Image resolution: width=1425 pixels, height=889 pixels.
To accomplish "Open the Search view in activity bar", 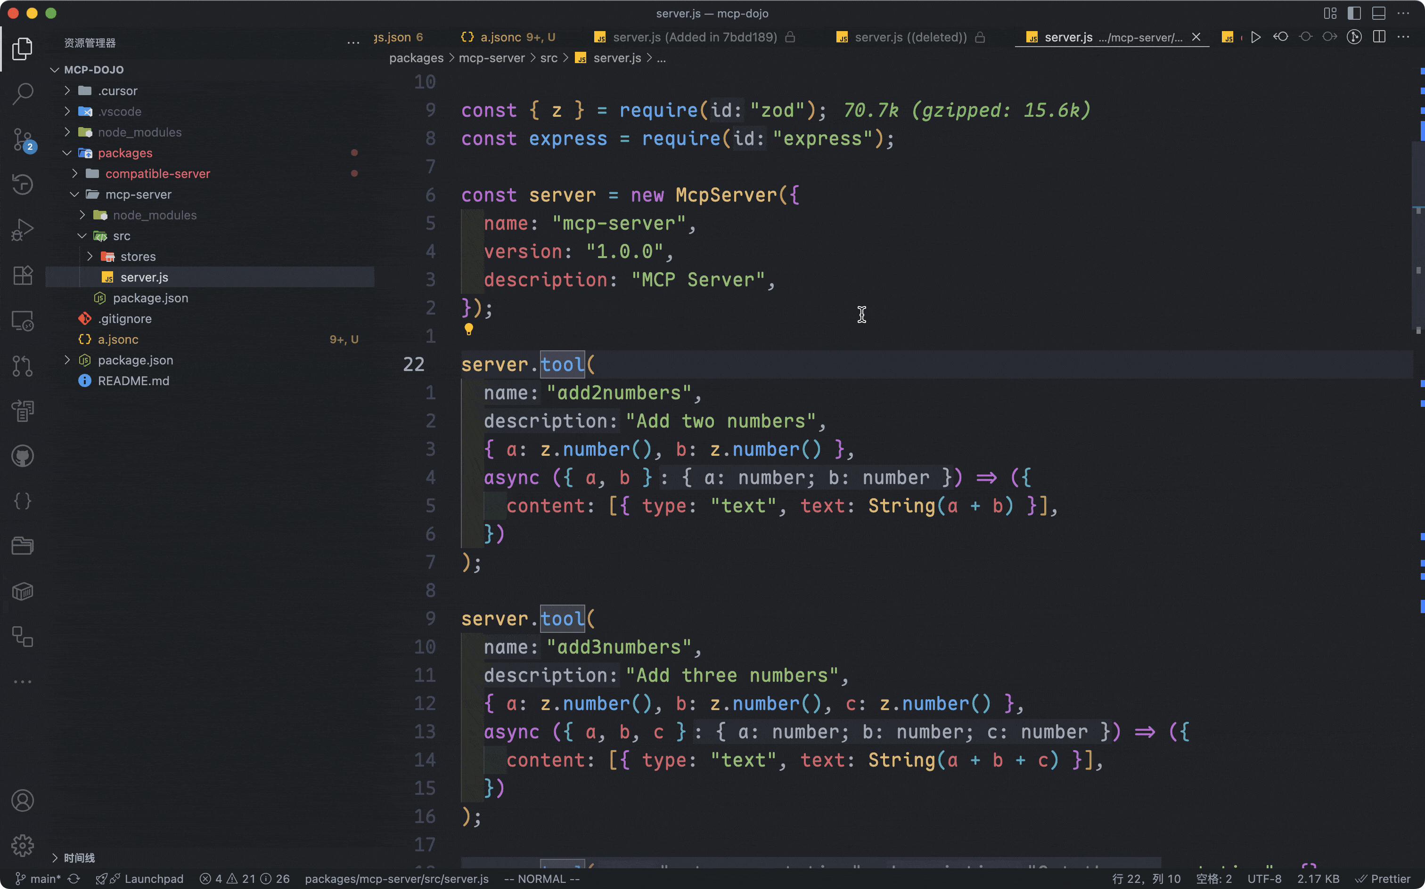I will tap(22, 93).
